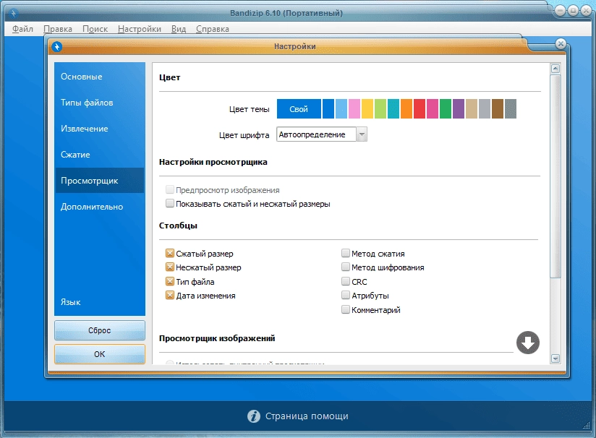Image resolution: width=596 pixels, height=438 pixels.
Task: Open the Вид menu
Action: click(179, 29)
